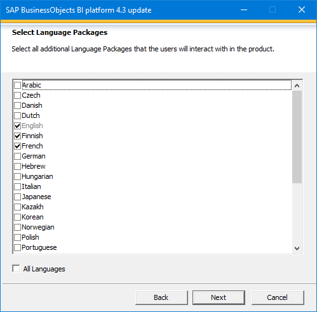
Task: Tick the Kazakh checkbox
Action: (x=17, y=207)
